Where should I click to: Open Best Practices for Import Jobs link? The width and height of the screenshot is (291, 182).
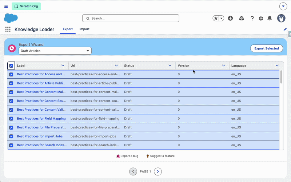[40, 136]
